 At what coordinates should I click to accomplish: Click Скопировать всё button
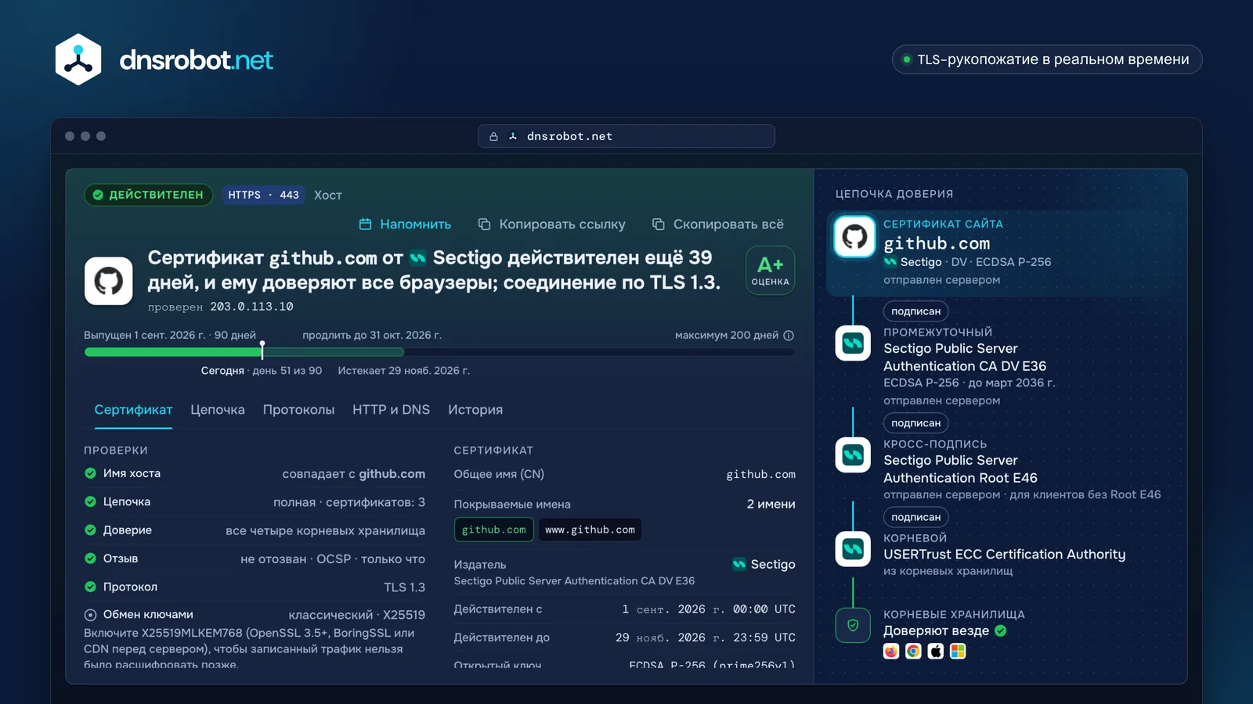[718, 224]
